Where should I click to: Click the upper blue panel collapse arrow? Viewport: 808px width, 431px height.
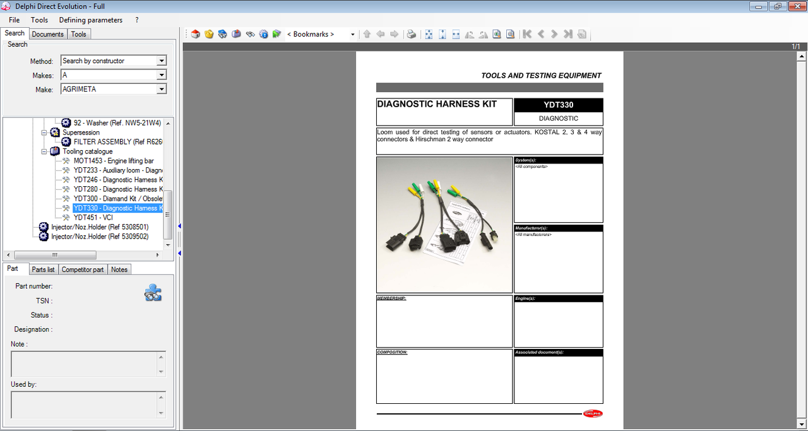pos(179,226)
